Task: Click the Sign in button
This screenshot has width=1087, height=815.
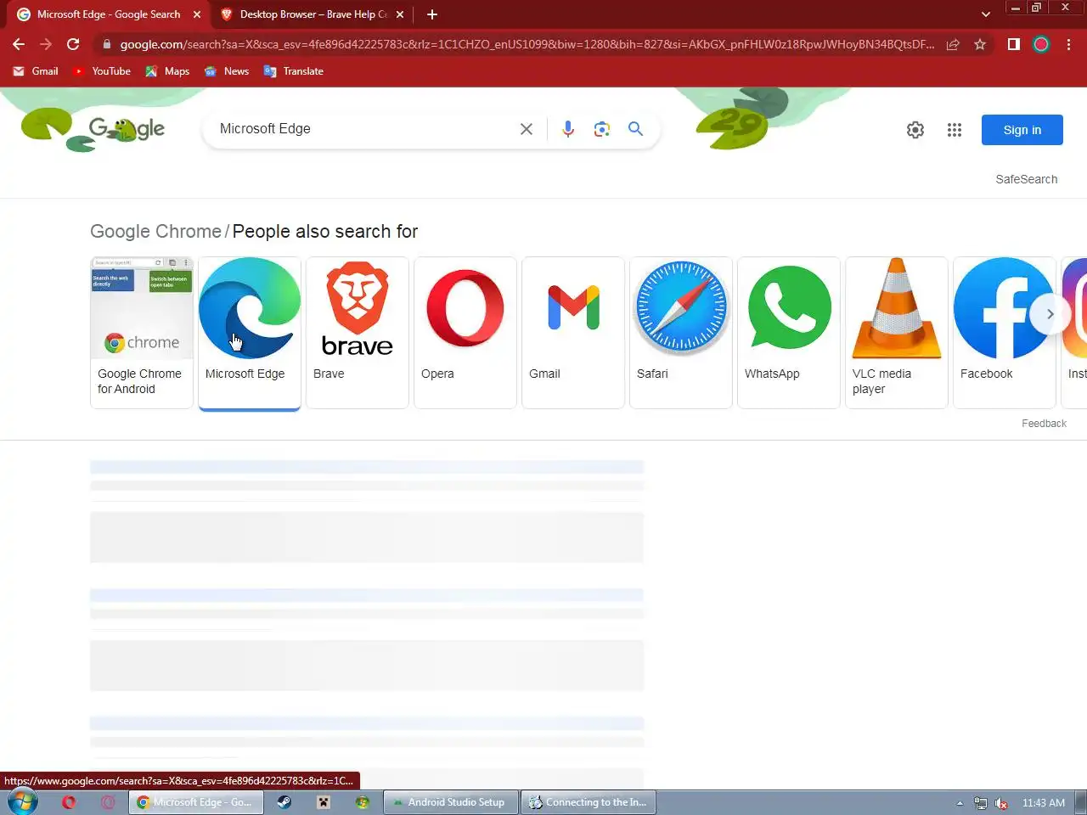Action: (1022, 130)
